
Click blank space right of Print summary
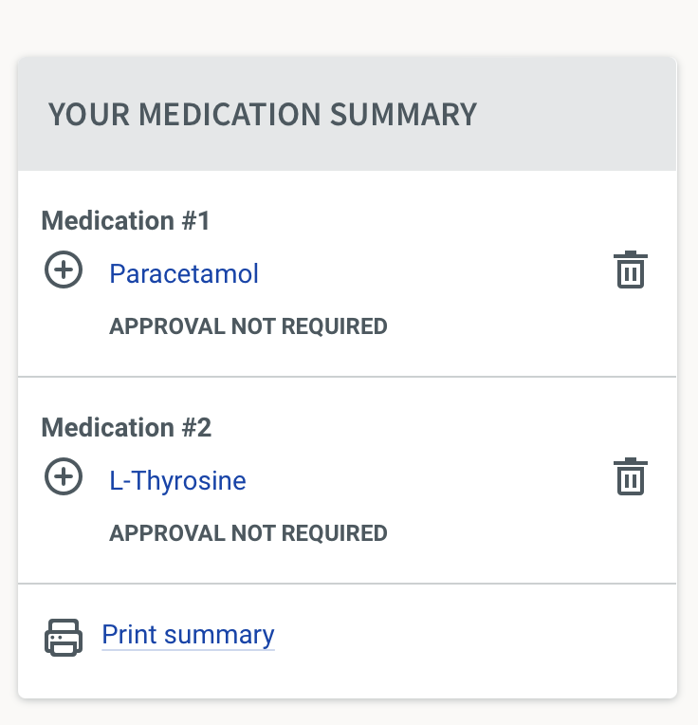[x=474, y=636]
